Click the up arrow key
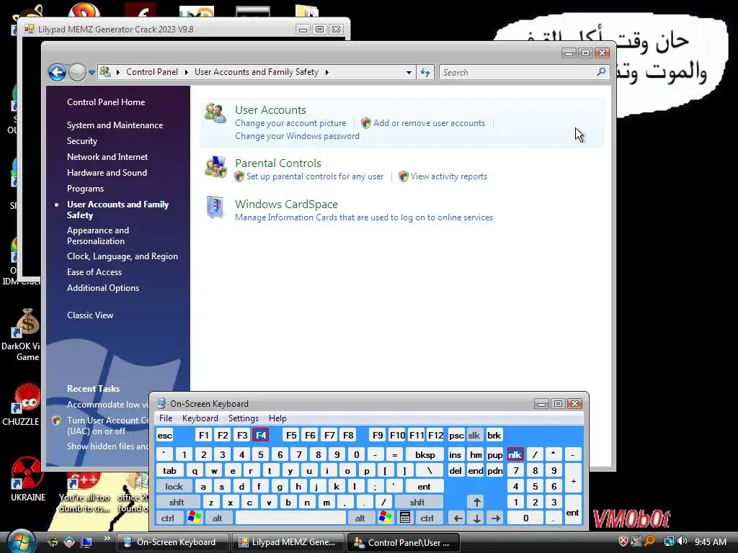738x553 pixels. (477, 503)
